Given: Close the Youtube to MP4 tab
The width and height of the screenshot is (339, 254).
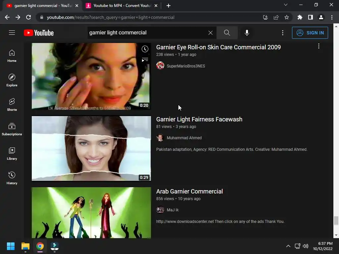Looking at the screenshot, I should pyautogui.click(x=156, y=6).
